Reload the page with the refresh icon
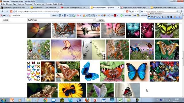This screenshot has height=103, width=184. tap(138, 11)
